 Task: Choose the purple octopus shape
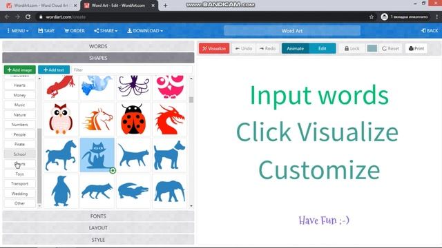[x=133, y=87]
